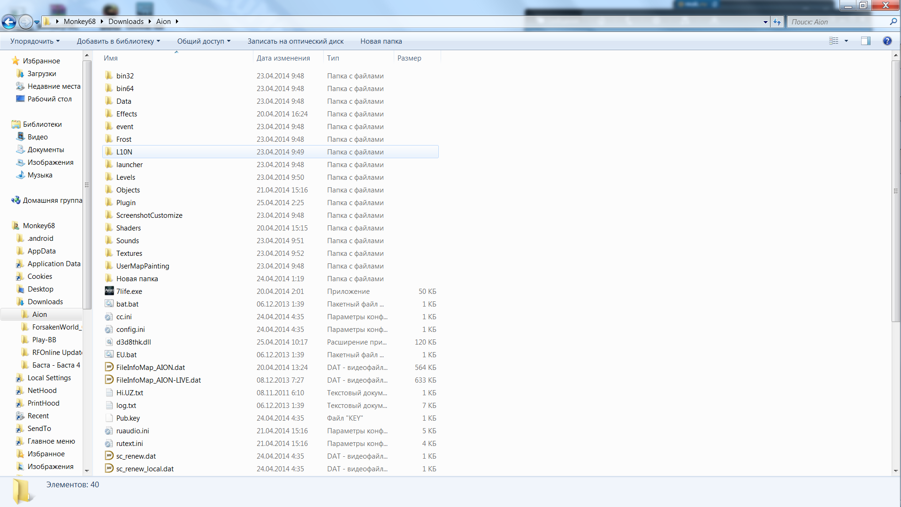Select the 'sc_renew_local.dat' file name

(x=145, y=469)
